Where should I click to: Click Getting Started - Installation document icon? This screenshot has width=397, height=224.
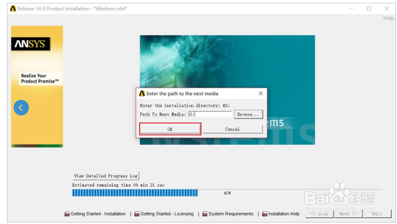coord(67,214)
